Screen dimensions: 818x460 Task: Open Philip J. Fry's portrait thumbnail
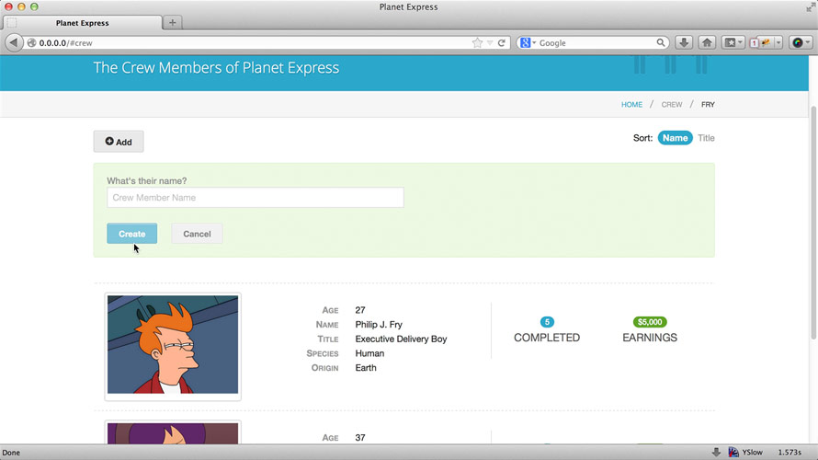(173, 347)
